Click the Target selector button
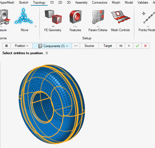Image resolution: width=155 pixels, height=148 pixels. (108, 46)
